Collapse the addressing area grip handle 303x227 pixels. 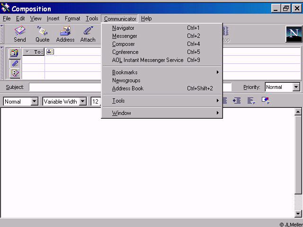click(x=2, y=63)
